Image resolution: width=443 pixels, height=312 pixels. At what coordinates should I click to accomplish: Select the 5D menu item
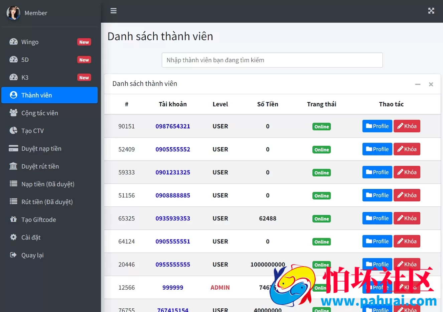coord(49,60)
